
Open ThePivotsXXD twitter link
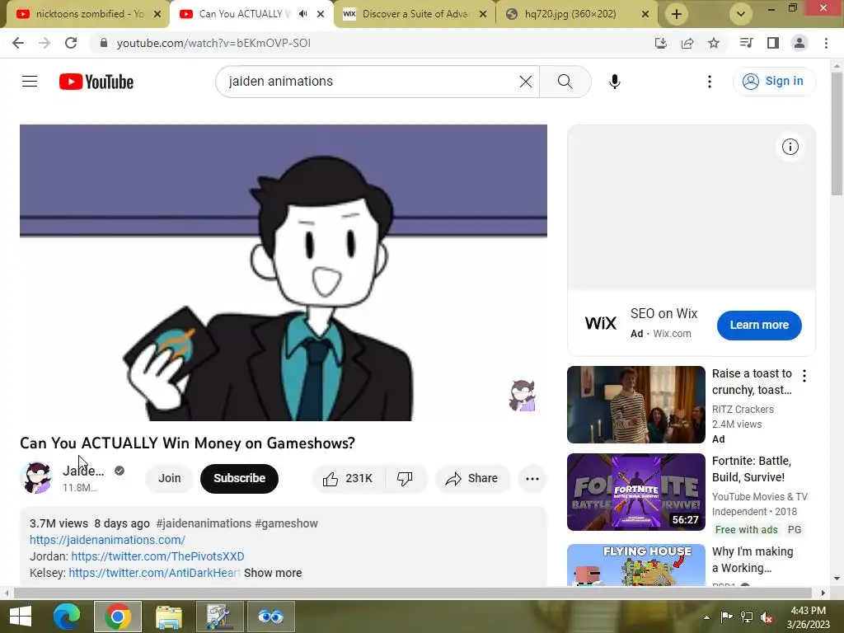(157, 556)
